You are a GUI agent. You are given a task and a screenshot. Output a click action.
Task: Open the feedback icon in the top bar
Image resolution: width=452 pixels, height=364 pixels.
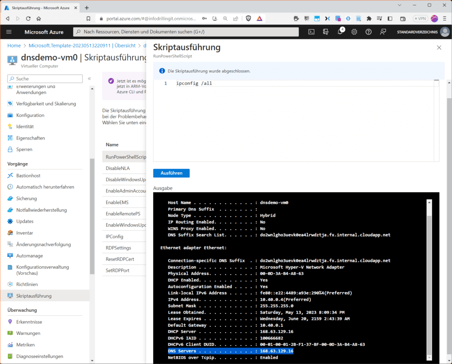click(x=383, y=32)
